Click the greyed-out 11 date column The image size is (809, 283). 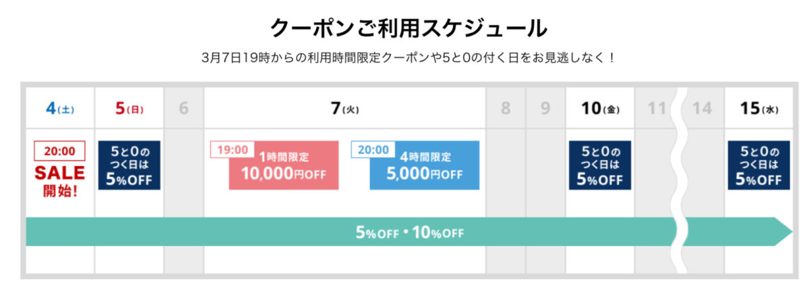(657, 108)
